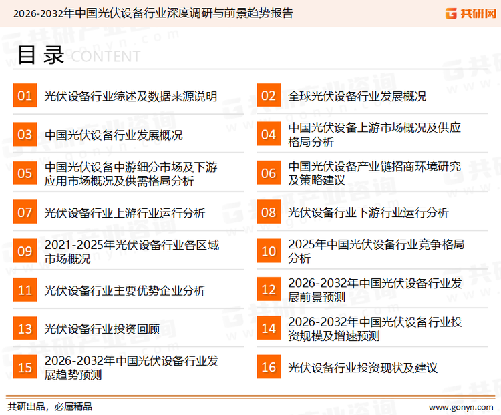The height and width of the screenshot is (415, 501).
Task: Click the orange 13 number badge
Action: click(25, 328)
